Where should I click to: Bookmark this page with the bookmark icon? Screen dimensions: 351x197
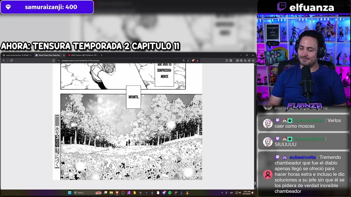(53, 60)
